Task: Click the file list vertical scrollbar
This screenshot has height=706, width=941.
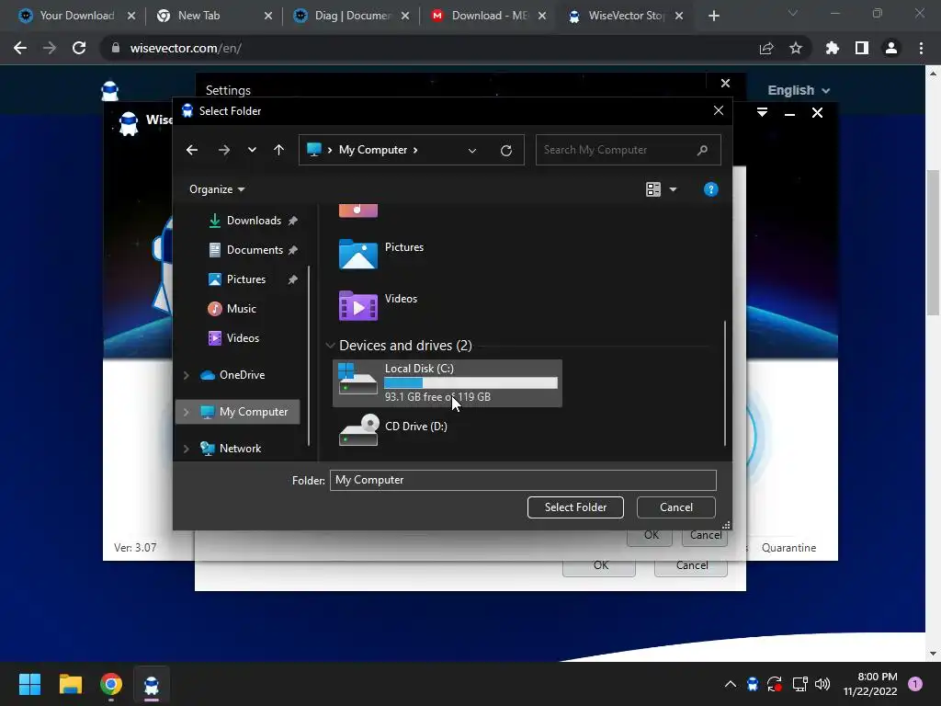Action: [725, 383]
